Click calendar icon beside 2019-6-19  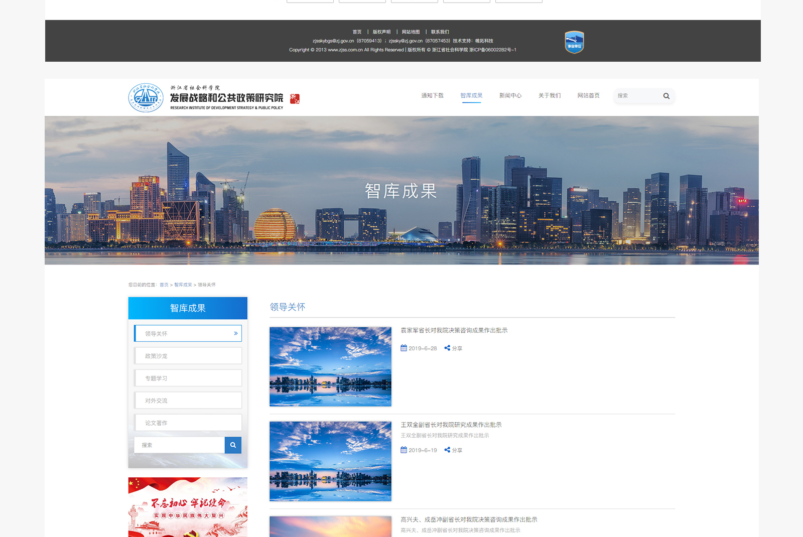pos(404,450)
